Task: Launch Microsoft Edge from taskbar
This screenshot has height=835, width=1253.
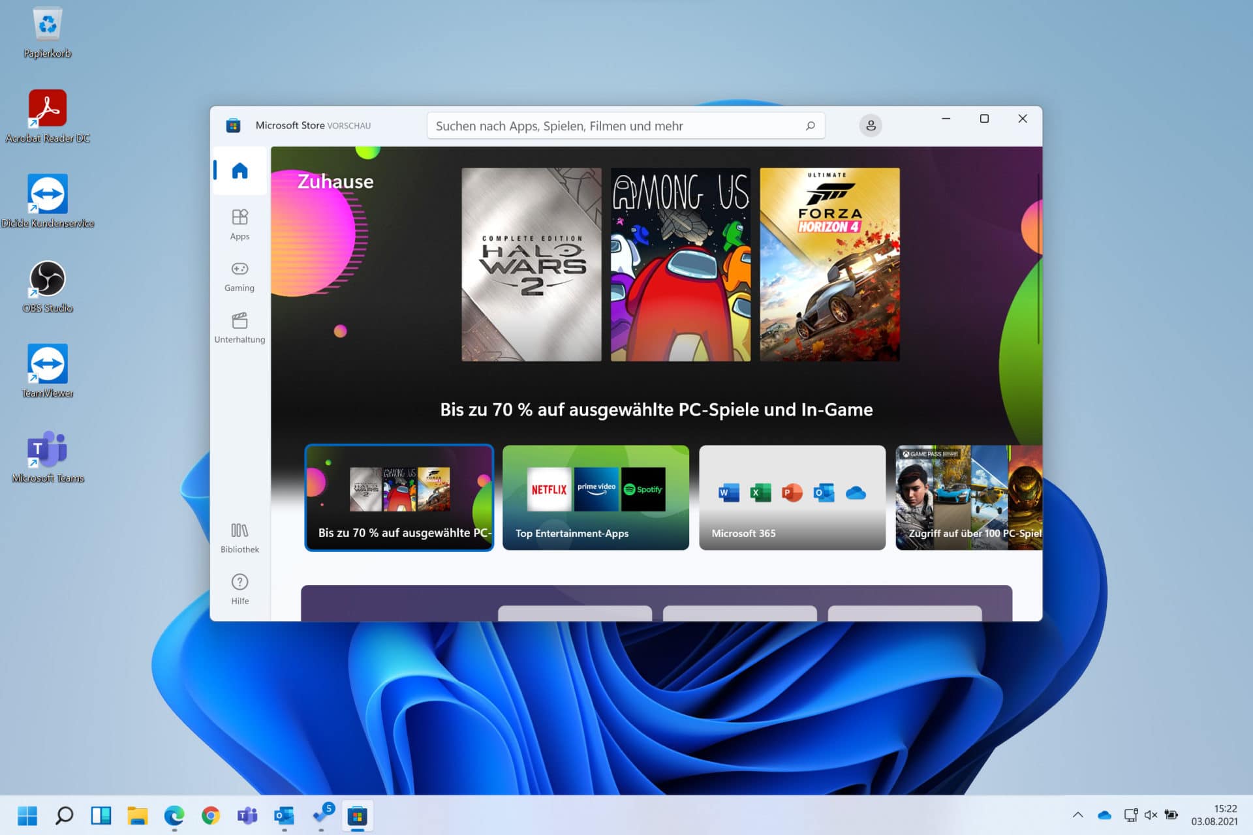Action: pos(174,815)
